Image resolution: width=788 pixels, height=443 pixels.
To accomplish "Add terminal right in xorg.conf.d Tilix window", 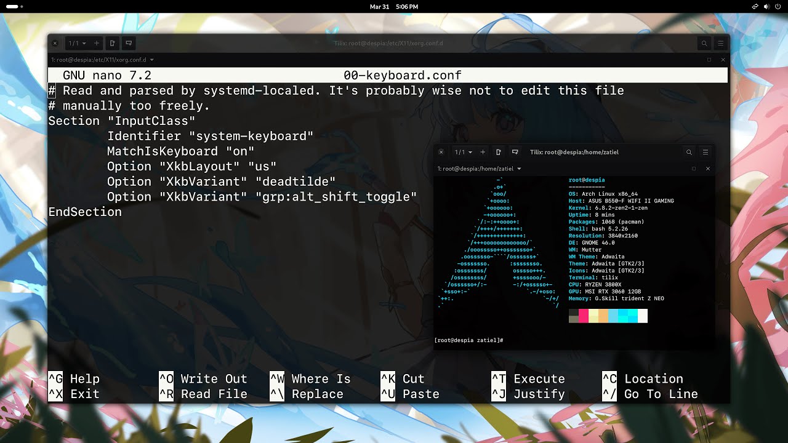I will (x=112, y=44).
